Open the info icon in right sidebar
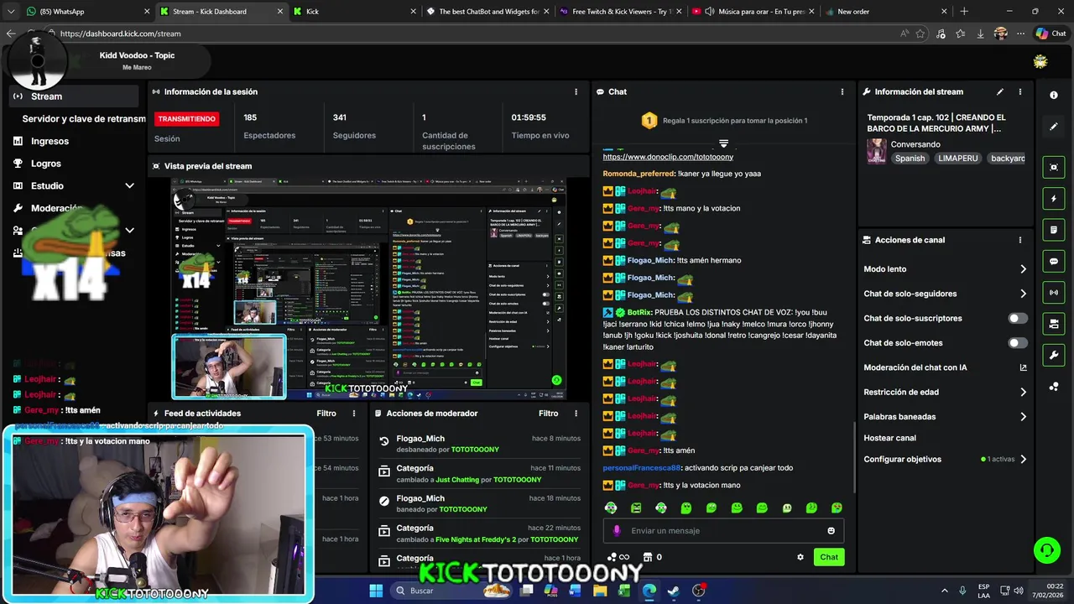Viewport: 1074px width, 604px height. 1054,95
